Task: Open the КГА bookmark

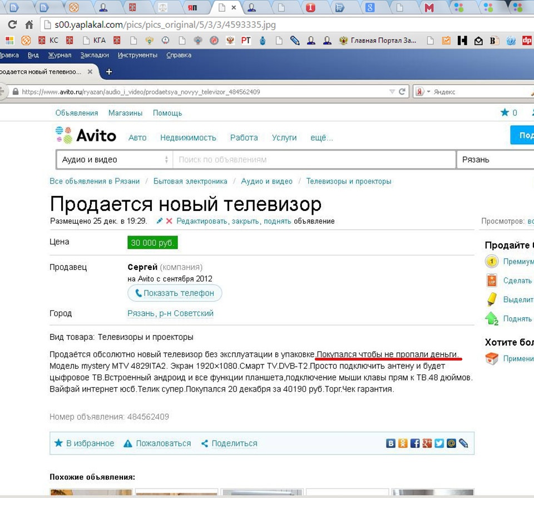Action: click(95, 41)
